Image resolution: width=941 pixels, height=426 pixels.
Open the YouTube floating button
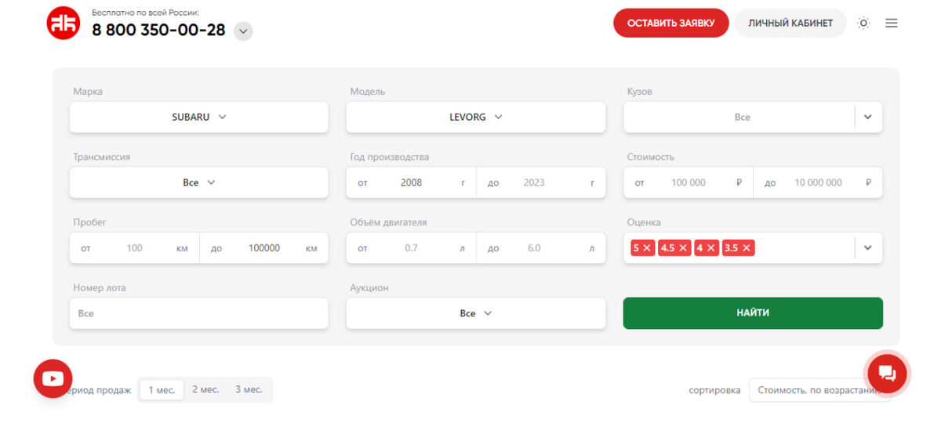tap(53, 379)
